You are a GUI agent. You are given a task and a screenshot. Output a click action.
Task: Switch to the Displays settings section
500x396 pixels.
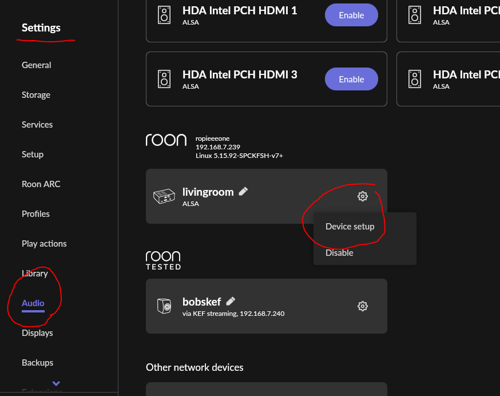click(37, 332)
